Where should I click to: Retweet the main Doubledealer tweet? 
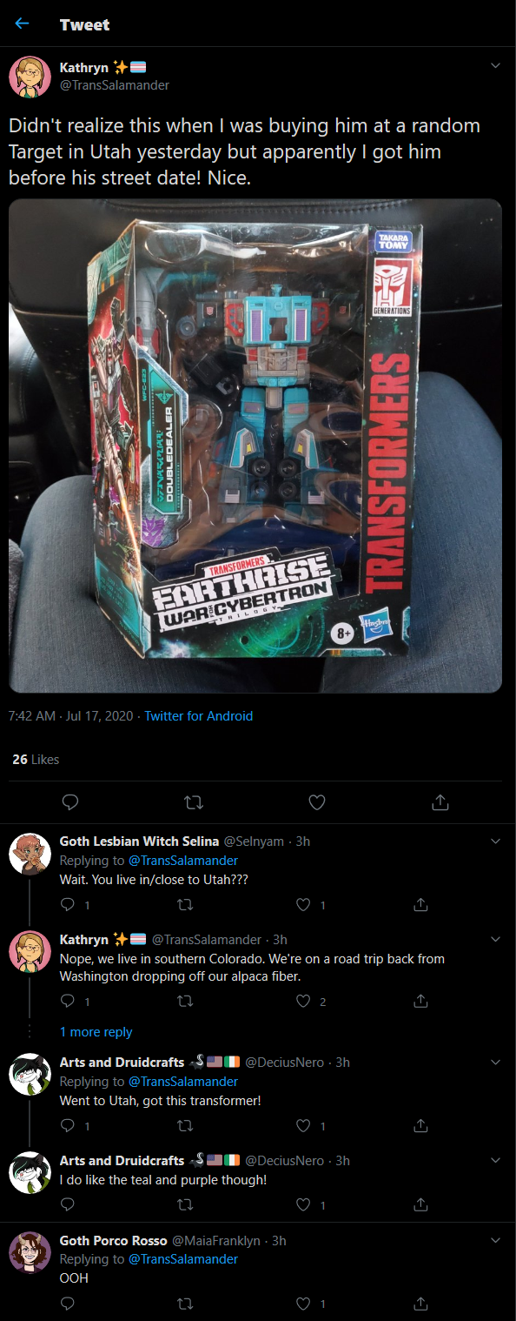194,801
